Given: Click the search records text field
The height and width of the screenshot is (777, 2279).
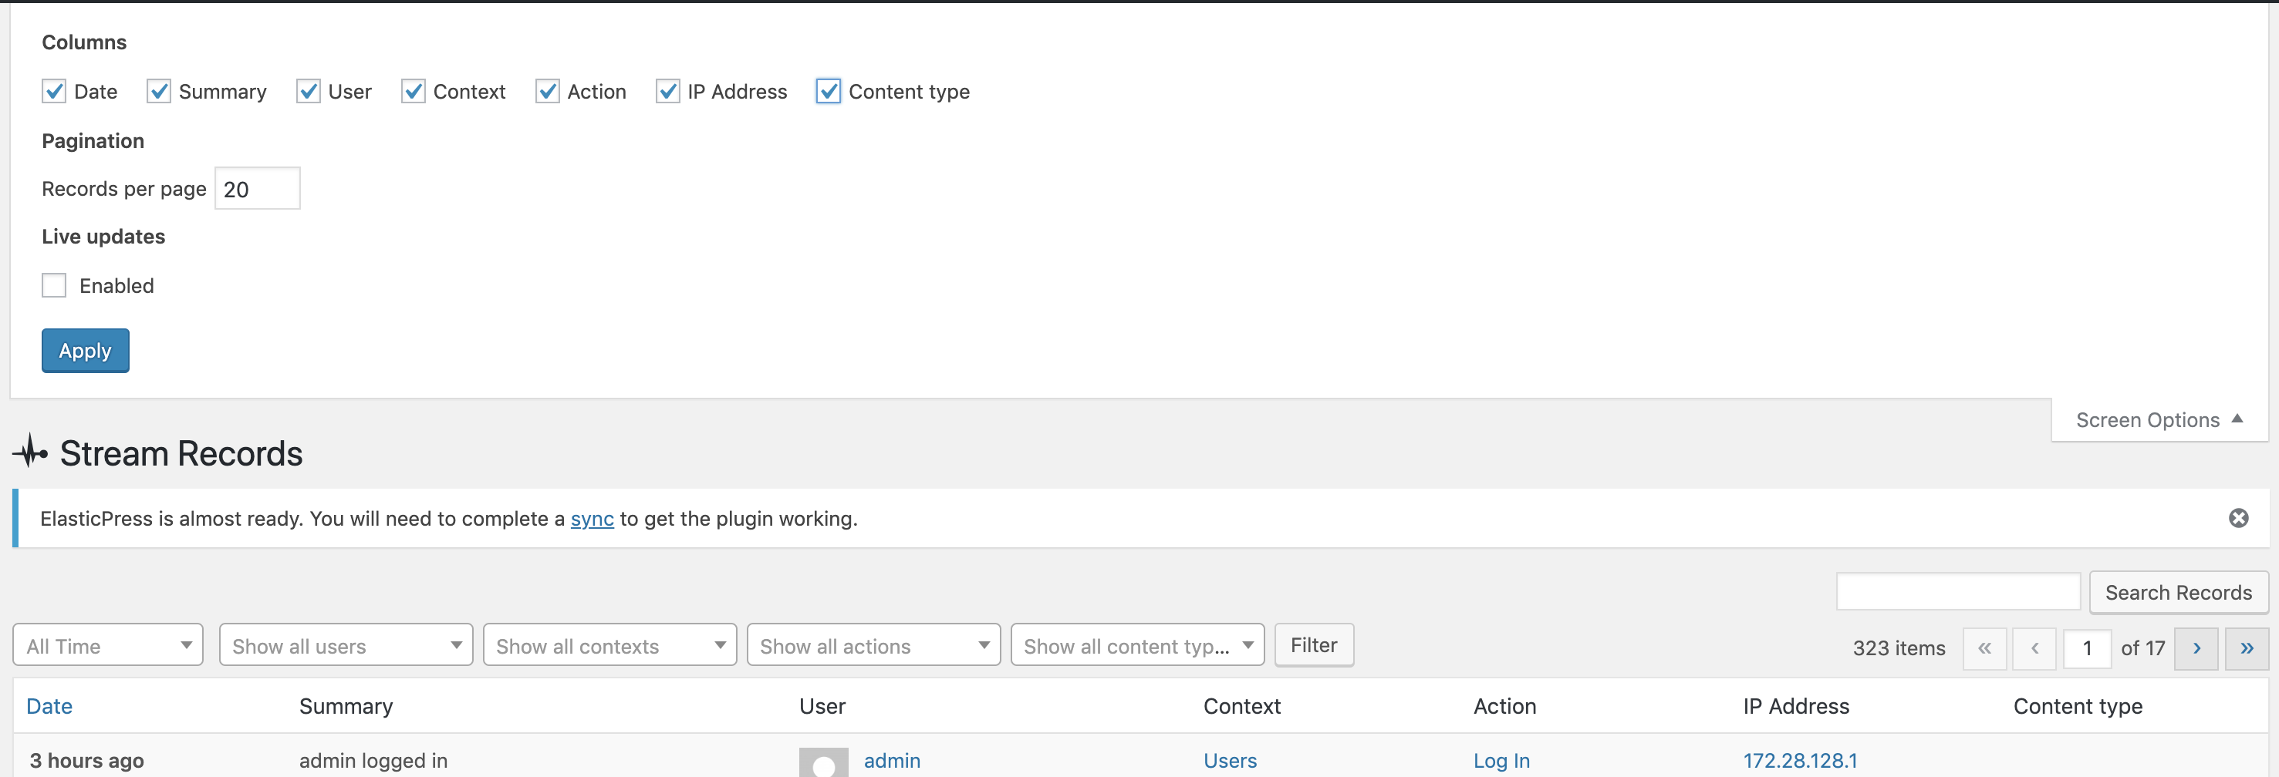Looking at the screenshot, I should [1958, 591].
